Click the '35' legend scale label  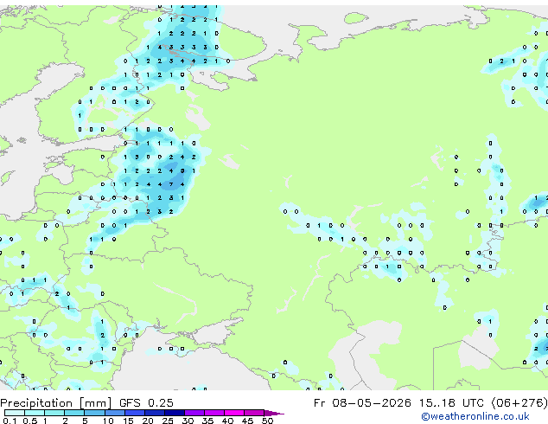coord(207,421)
